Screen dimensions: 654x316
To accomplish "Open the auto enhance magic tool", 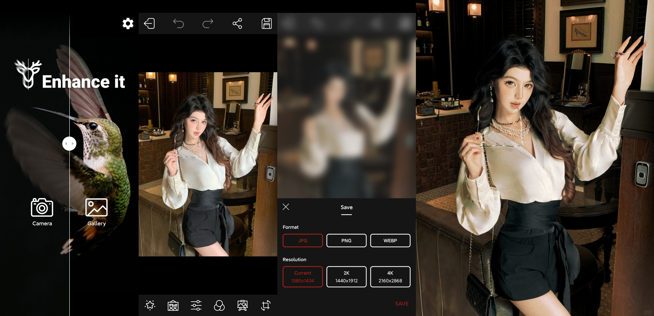I will click(x=150, y=305).
